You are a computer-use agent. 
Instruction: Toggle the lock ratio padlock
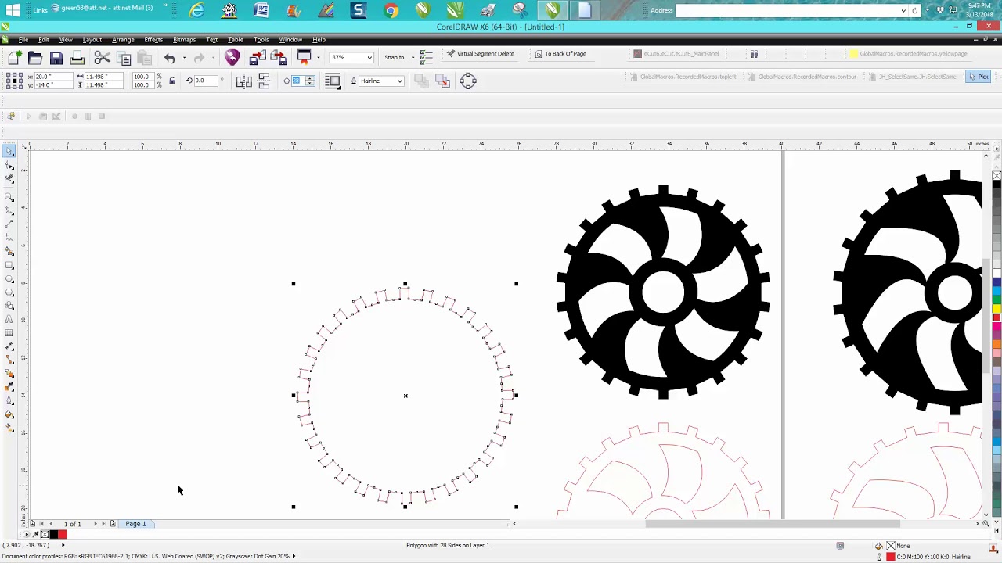(x=172, y=81)
